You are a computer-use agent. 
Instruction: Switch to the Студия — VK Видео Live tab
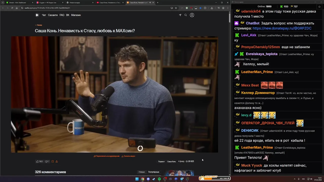point(50,3)
